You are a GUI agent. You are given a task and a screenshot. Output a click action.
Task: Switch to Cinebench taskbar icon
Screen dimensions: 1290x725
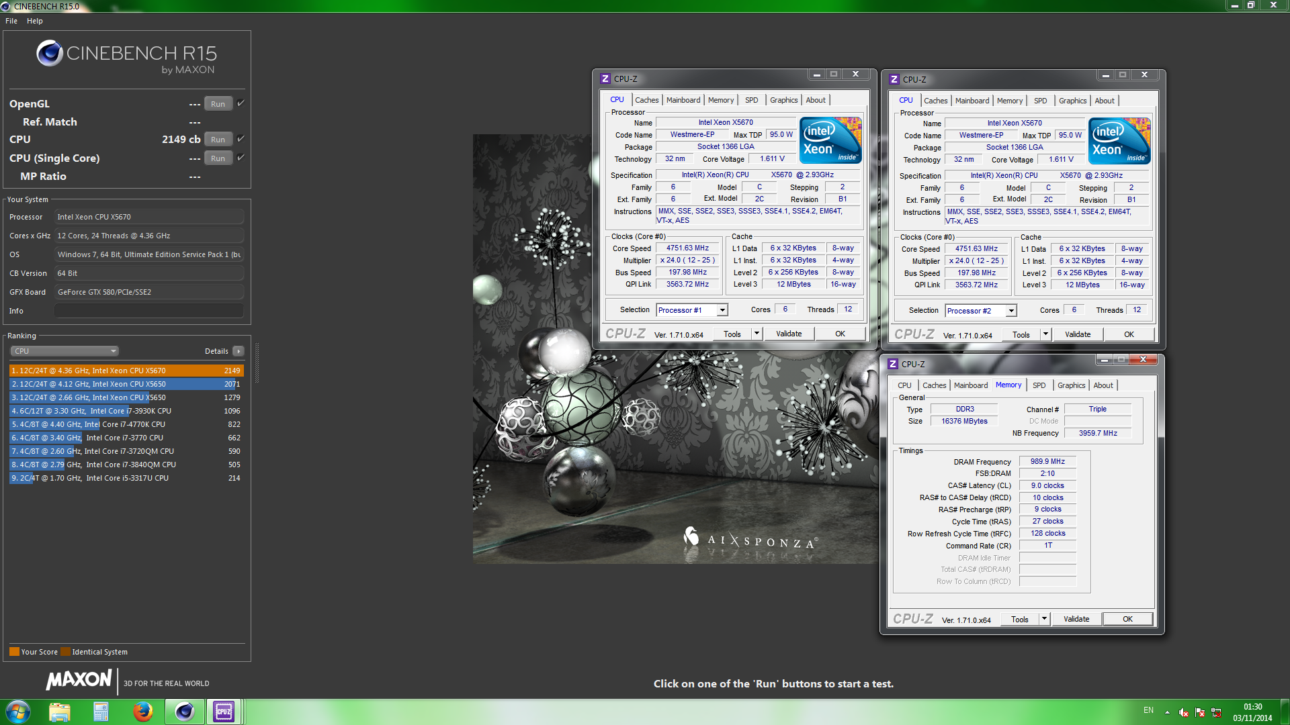tap(184, 712)
